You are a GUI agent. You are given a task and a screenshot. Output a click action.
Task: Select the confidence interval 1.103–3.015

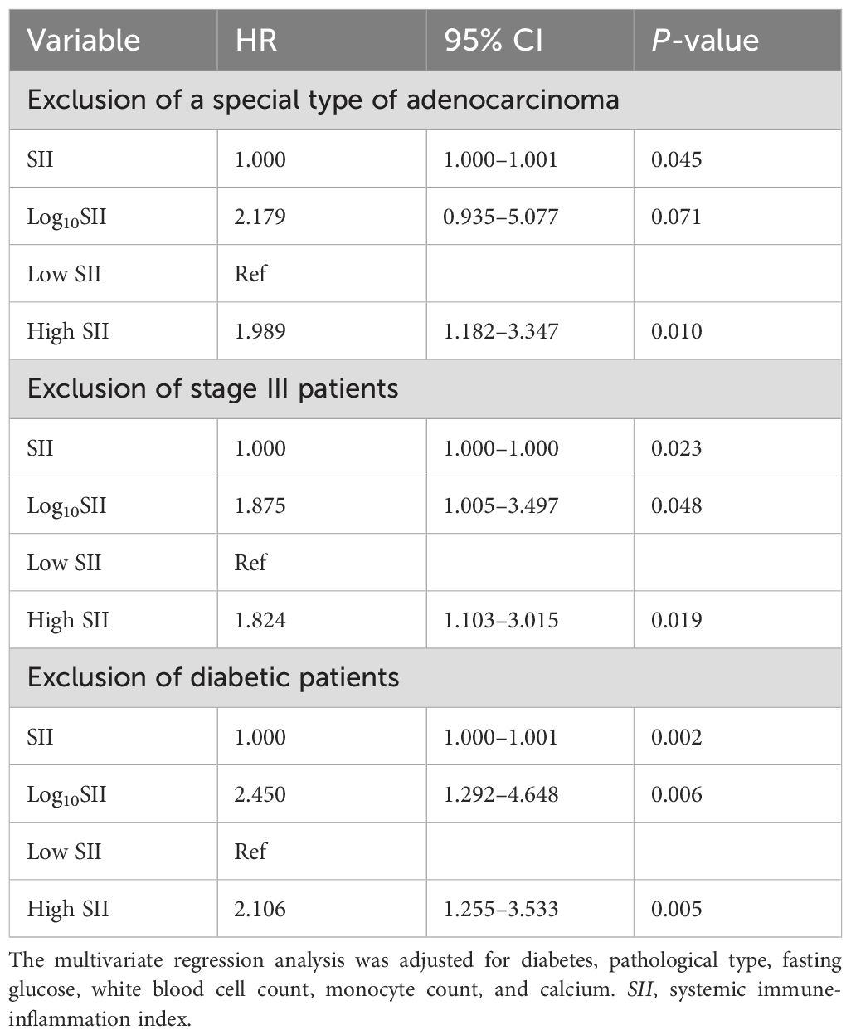click(501, 620)
